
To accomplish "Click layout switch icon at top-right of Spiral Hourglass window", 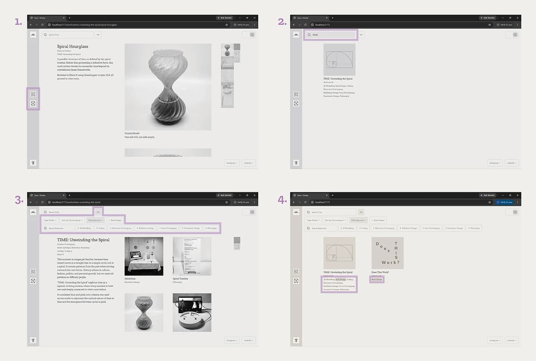I will click(x=252, y=35).
